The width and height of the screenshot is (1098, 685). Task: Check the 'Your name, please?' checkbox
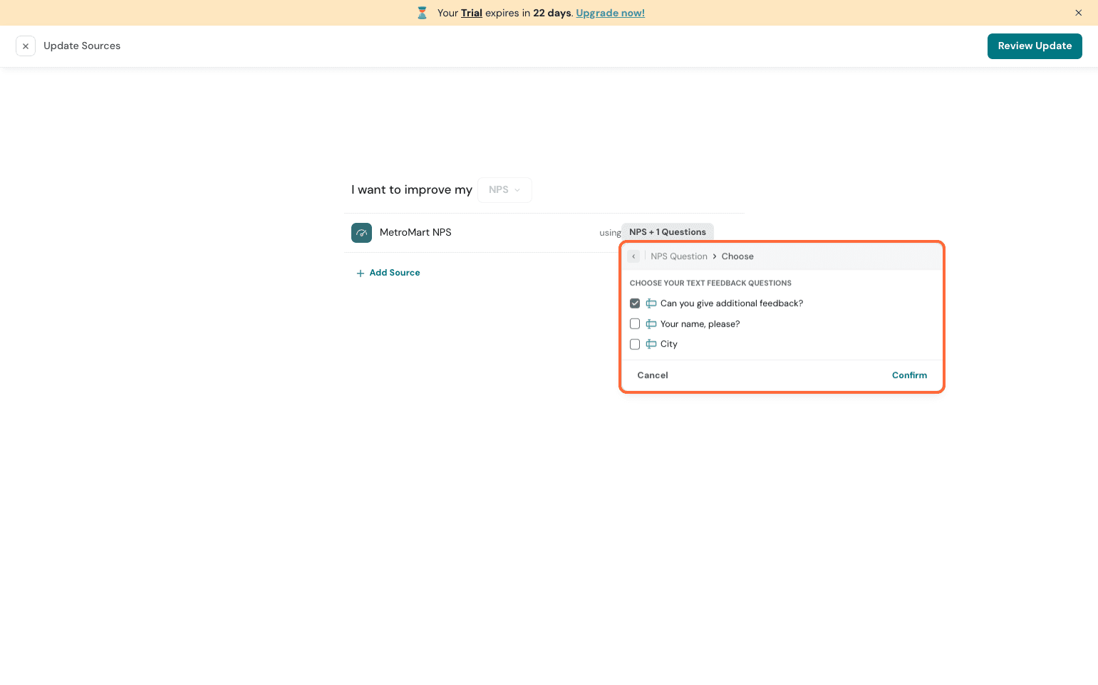click(x=635, y=324)
